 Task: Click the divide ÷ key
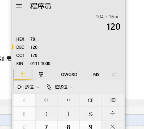coord(113,114)
